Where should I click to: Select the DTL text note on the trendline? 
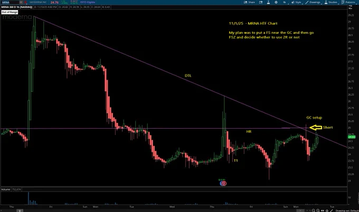[188, 76]
